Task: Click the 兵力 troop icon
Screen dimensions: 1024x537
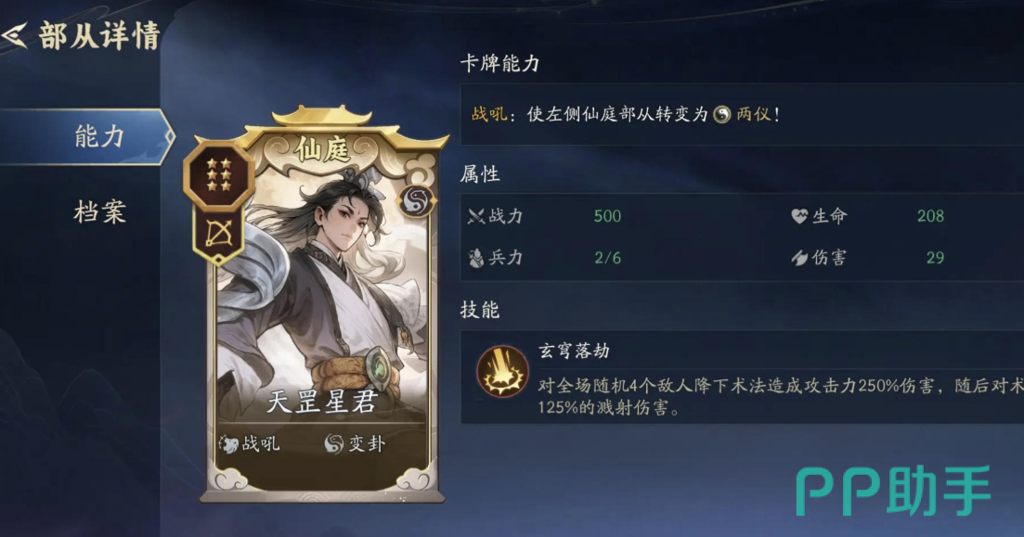Action: click(476, 258)
